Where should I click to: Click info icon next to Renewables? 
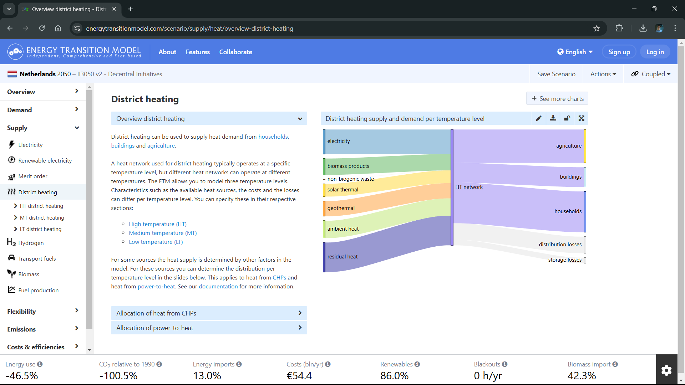[x=417, y=364]
